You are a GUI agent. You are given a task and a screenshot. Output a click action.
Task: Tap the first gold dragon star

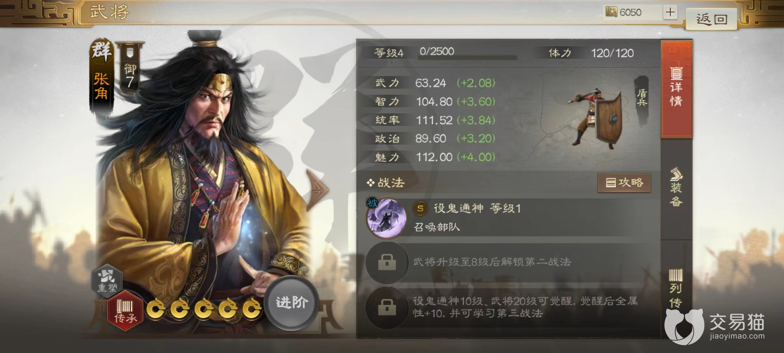(155, 308)
